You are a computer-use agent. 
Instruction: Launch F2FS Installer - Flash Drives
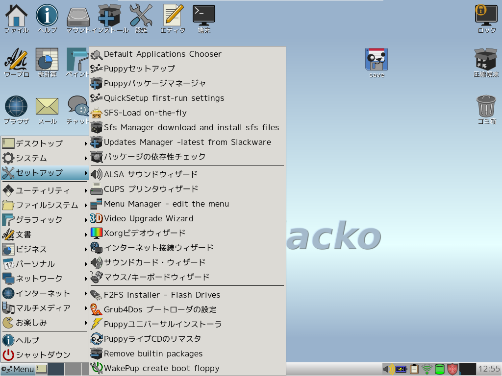click(x=187, y=295)
